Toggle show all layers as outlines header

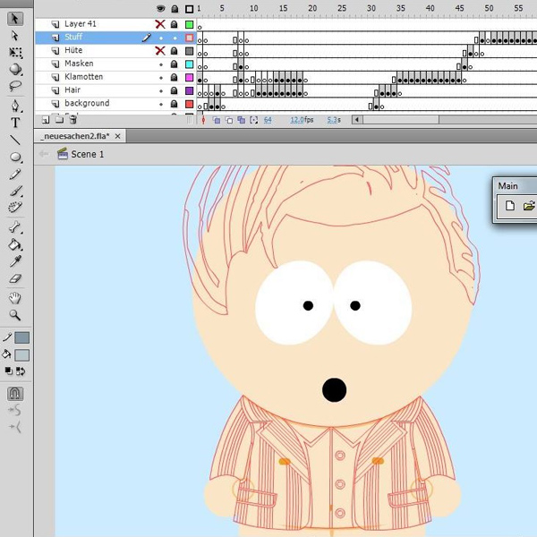coord(189,9)
